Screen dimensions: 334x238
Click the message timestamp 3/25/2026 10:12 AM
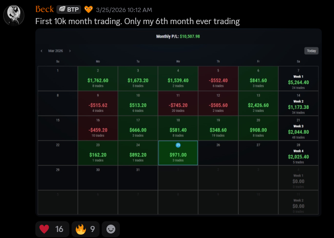[x=124, y=10]
